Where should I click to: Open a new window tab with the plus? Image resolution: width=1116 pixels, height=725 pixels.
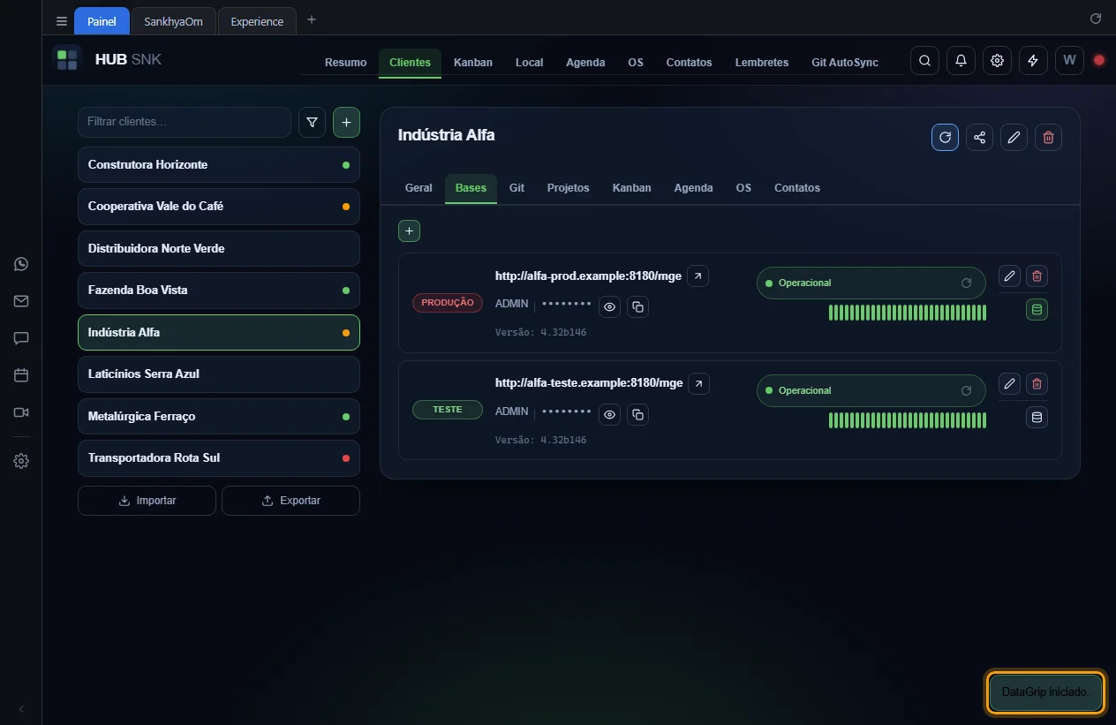click(311, 20)
